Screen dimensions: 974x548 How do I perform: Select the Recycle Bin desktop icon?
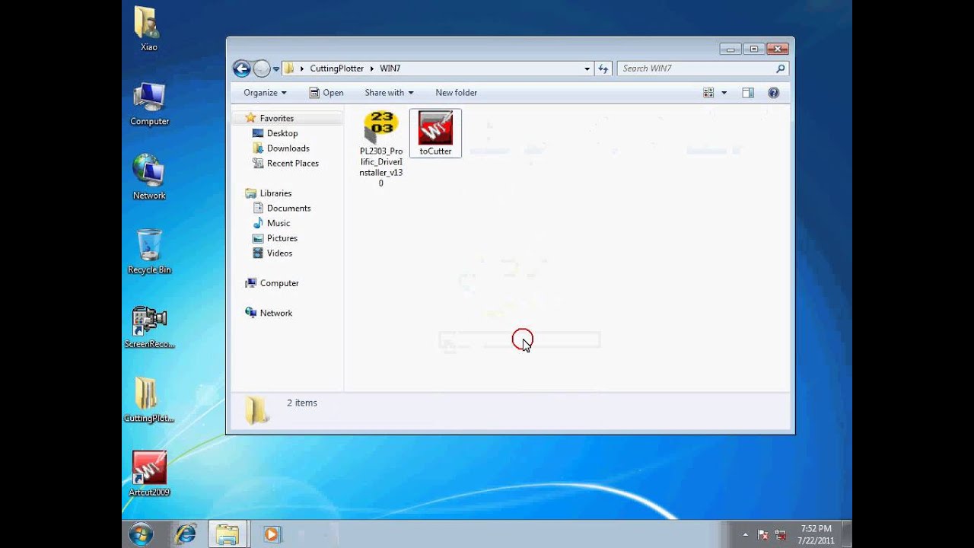[x=149, y=251]
